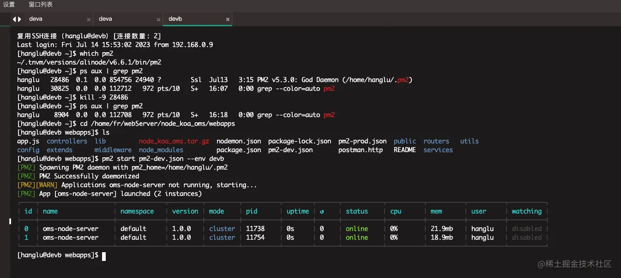Viewport: 621px width, 278px height.
Task: Click the pid value 11738
Action: click(255, 229)
